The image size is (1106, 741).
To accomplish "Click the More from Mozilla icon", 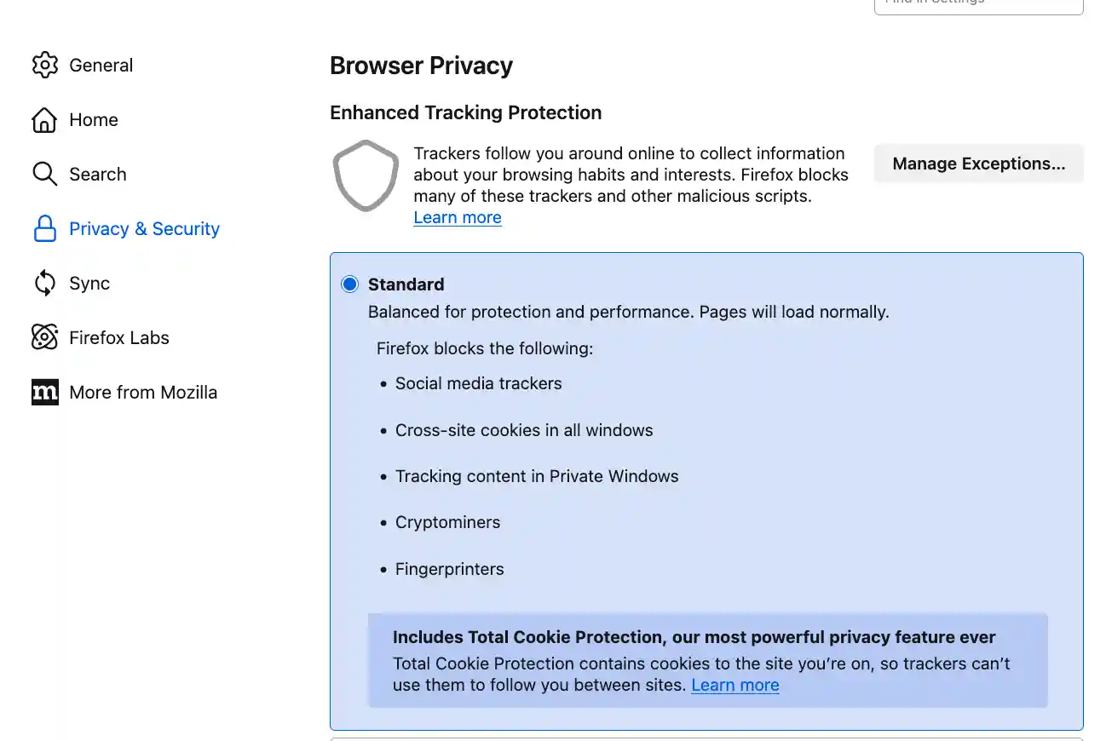I will [x=44, y=392].
